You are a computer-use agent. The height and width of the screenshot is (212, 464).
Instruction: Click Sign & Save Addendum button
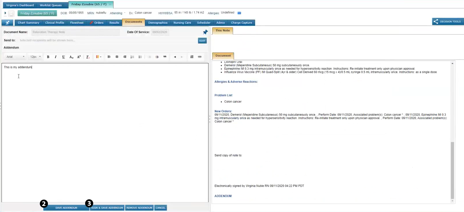tap(107, 208)
